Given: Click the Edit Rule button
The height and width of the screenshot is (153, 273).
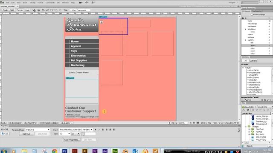Looking at the screenshot, I should click(x=26, y=134).
